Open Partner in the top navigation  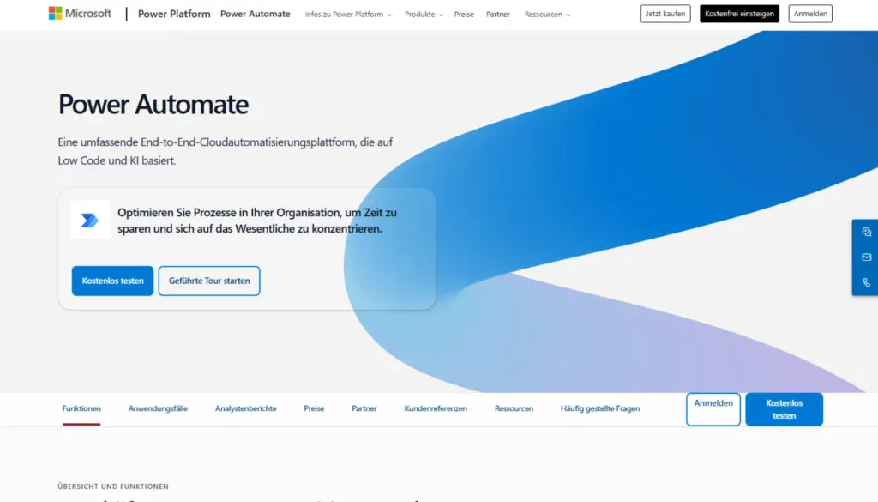pyautogui.click(x=498, y=14)
